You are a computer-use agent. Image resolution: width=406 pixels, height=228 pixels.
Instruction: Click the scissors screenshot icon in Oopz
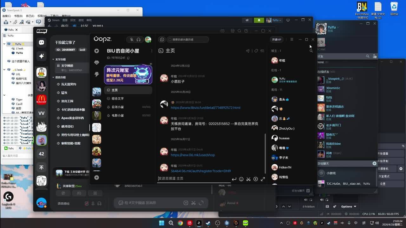[249, 179]
